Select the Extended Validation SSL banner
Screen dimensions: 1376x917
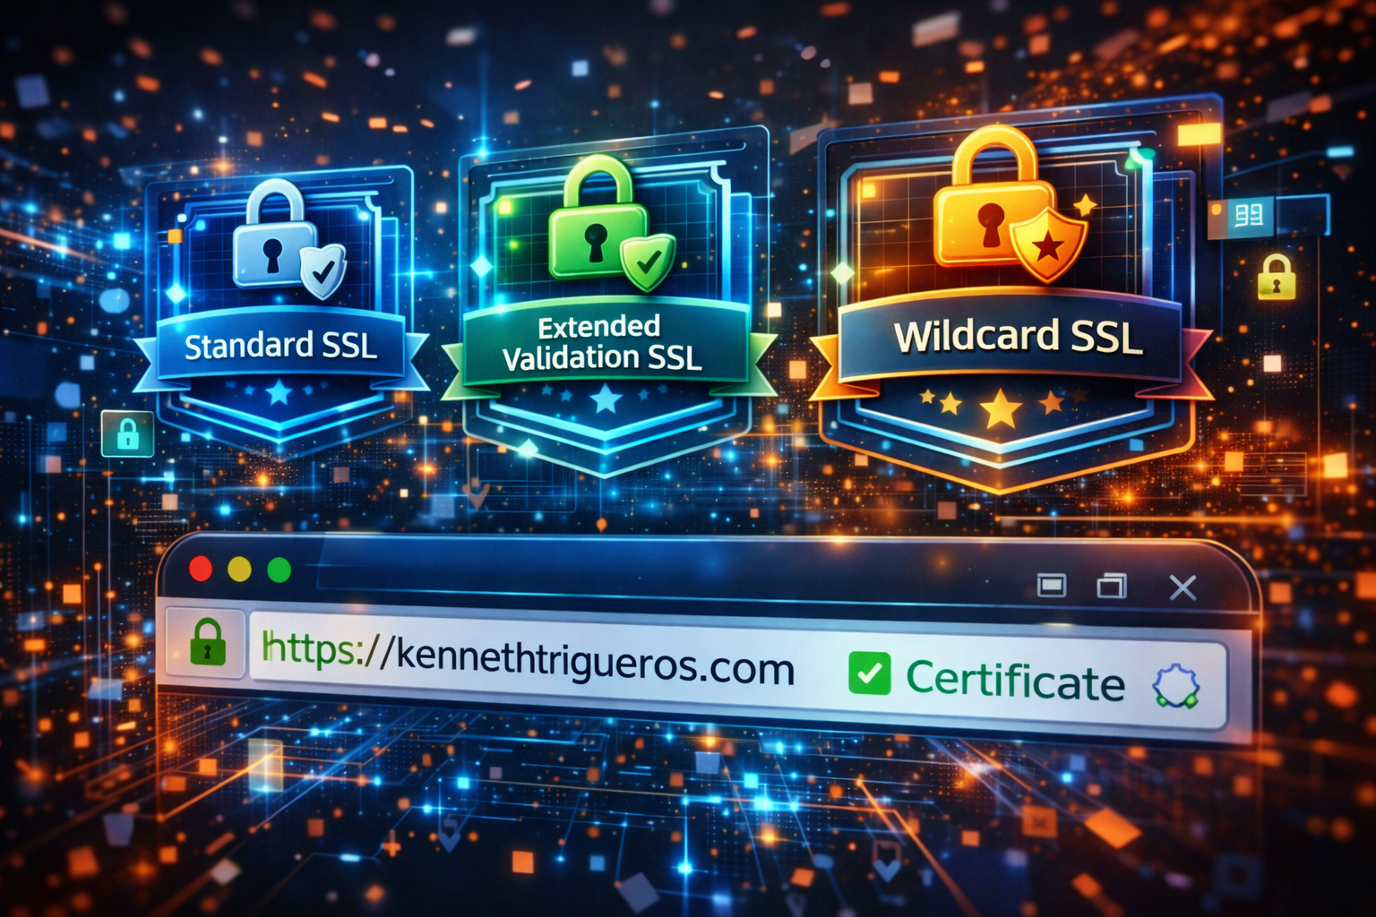(602, 343)
